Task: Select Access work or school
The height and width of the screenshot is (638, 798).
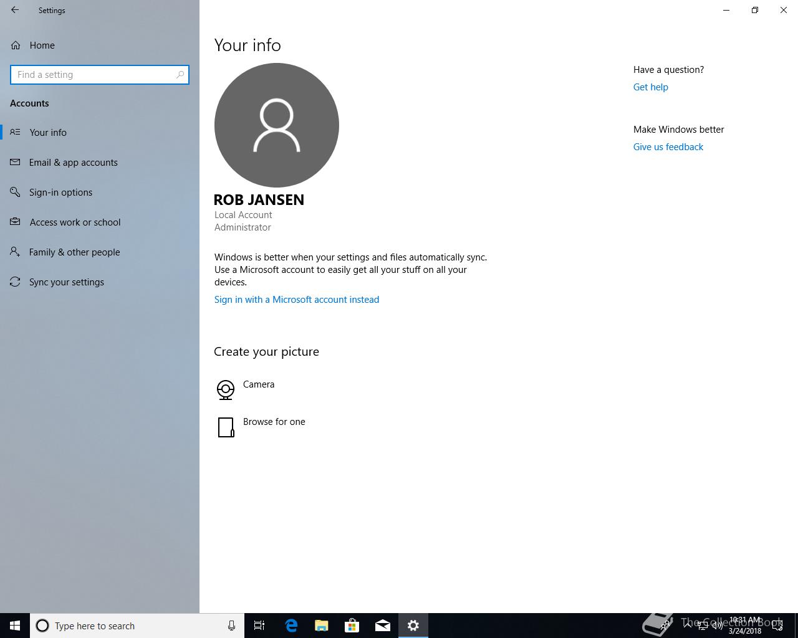Action: click(x=75, y=222)
